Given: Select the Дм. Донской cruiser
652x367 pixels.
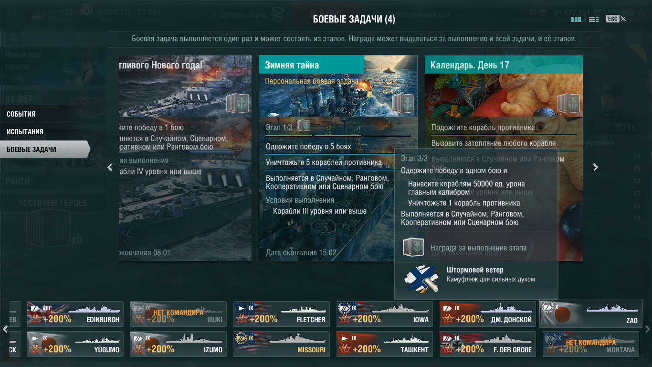Looking at the screenshot, I should [488, 314].
